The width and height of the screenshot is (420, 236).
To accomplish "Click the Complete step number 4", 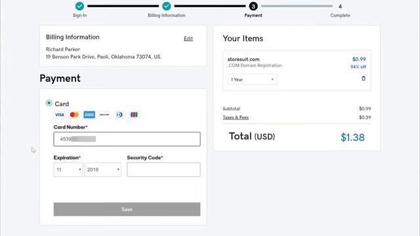I will pos(340,7).
